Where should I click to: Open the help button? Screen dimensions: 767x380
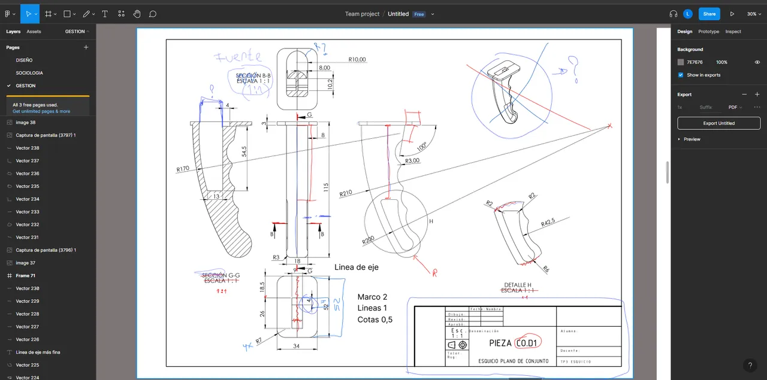[750, 365]
